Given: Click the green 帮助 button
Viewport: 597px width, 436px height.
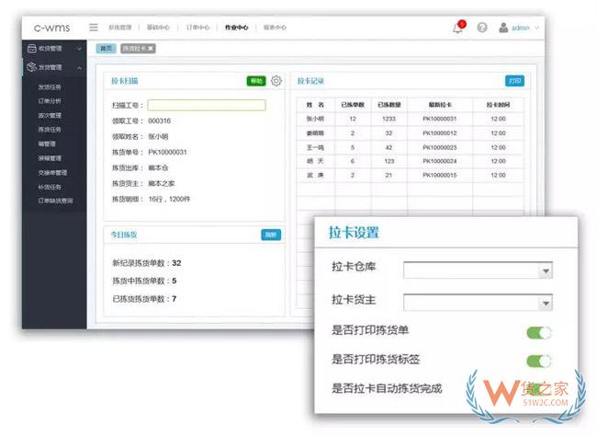Looking at the screenshot, I should coord(256,81).
